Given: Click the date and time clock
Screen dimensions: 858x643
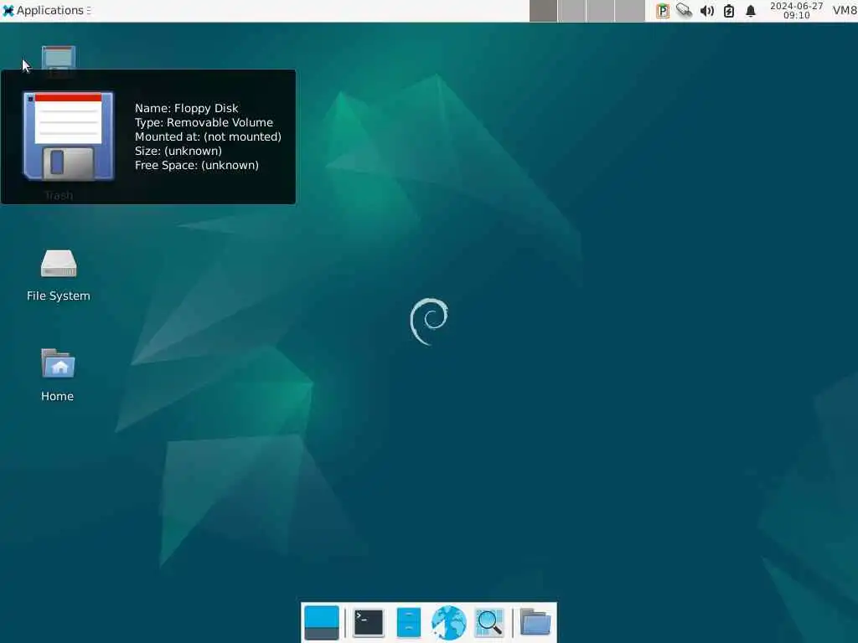Looking at the screenshot, I should tap(796, 10).
